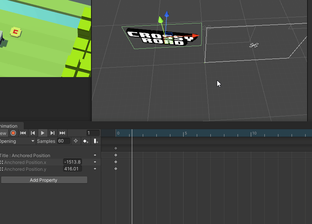
Task: Select the Anchored Position.y keyframe diamond
Action: [116, 169]
